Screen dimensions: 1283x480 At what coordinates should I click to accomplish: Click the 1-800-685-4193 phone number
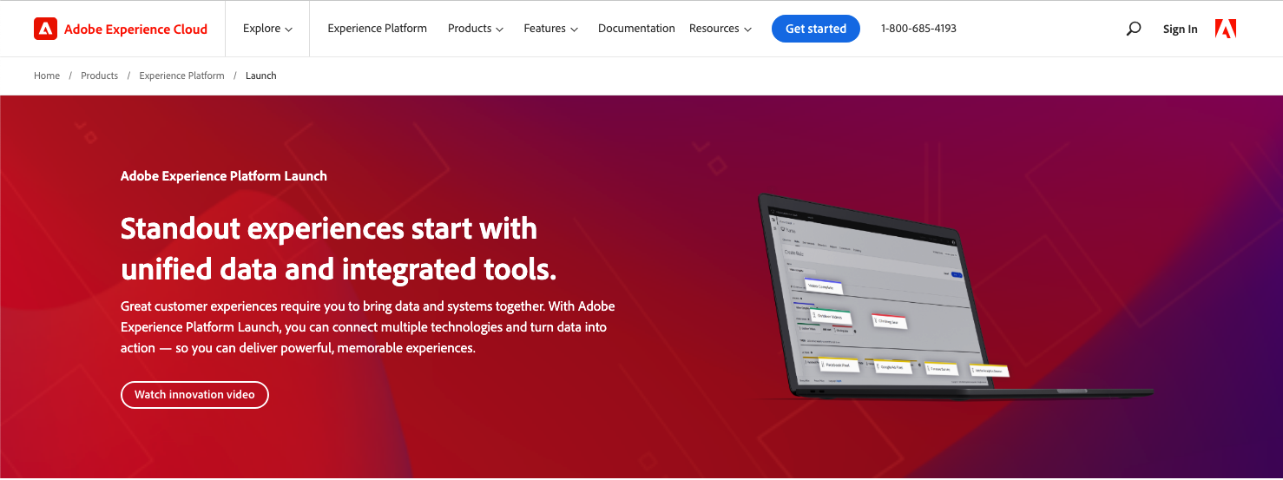pos(918,29)
